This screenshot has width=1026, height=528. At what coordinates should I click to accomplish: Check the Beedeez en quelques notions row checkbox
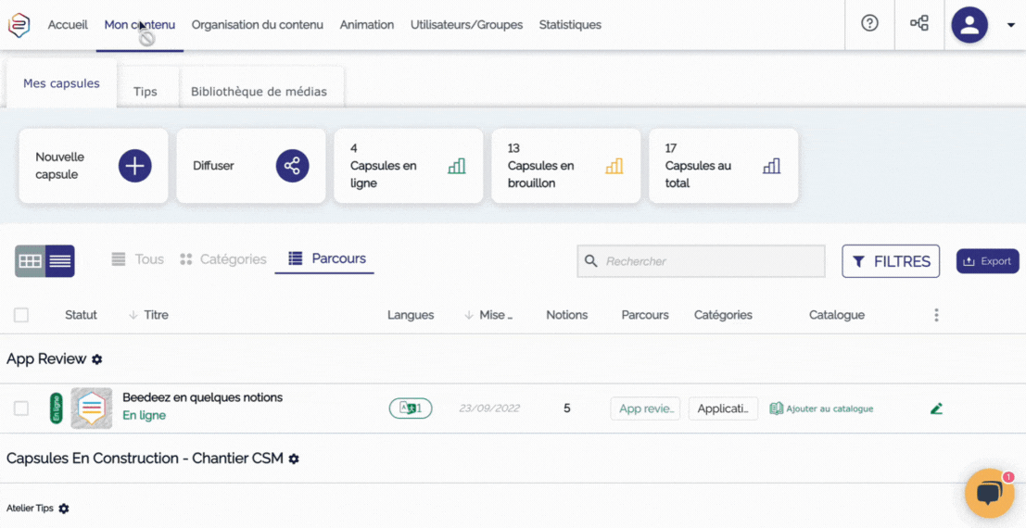coord(21,409)
